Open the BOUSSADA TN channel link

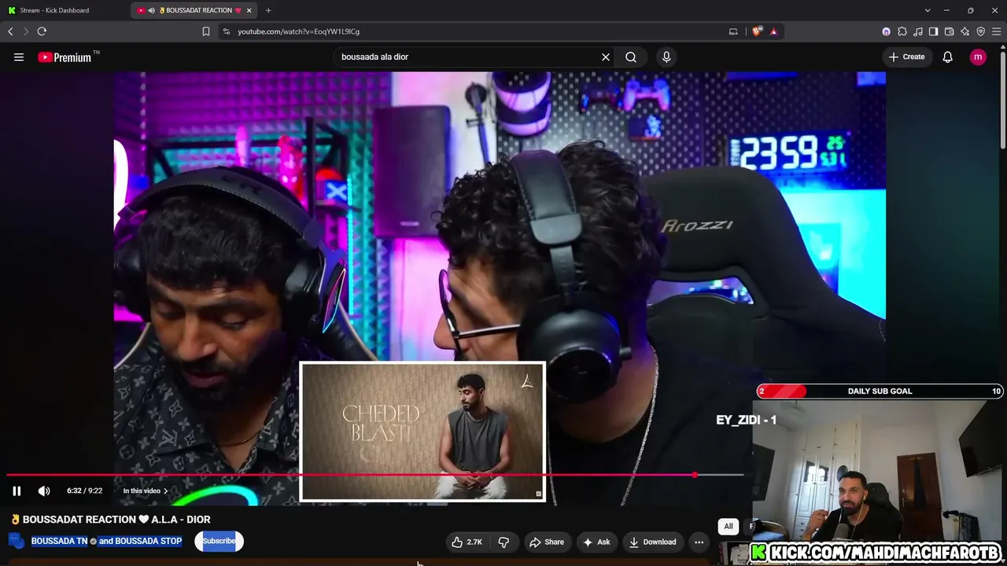click(59, 541)
